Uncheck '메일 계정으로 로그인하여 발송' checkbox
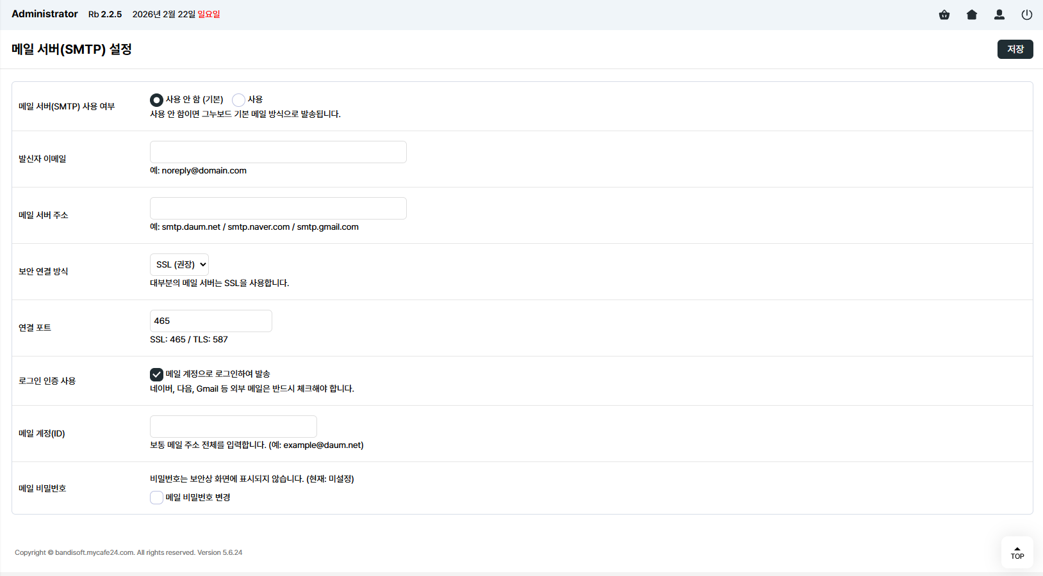The height and width of the screenshot is (576, 1043). coord(156,374)
